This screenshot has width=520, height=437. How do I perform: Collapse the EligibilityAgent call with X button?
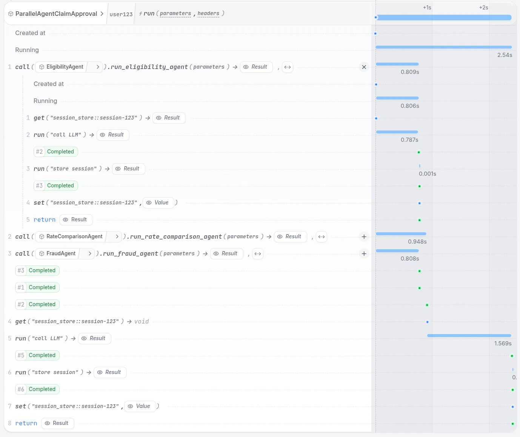(x=364, y=67)
